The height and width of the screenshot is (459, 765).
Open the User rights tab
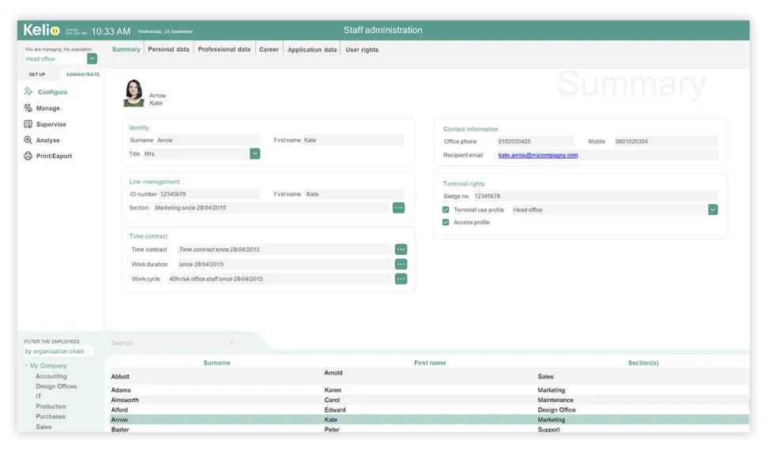pos(362,50)
